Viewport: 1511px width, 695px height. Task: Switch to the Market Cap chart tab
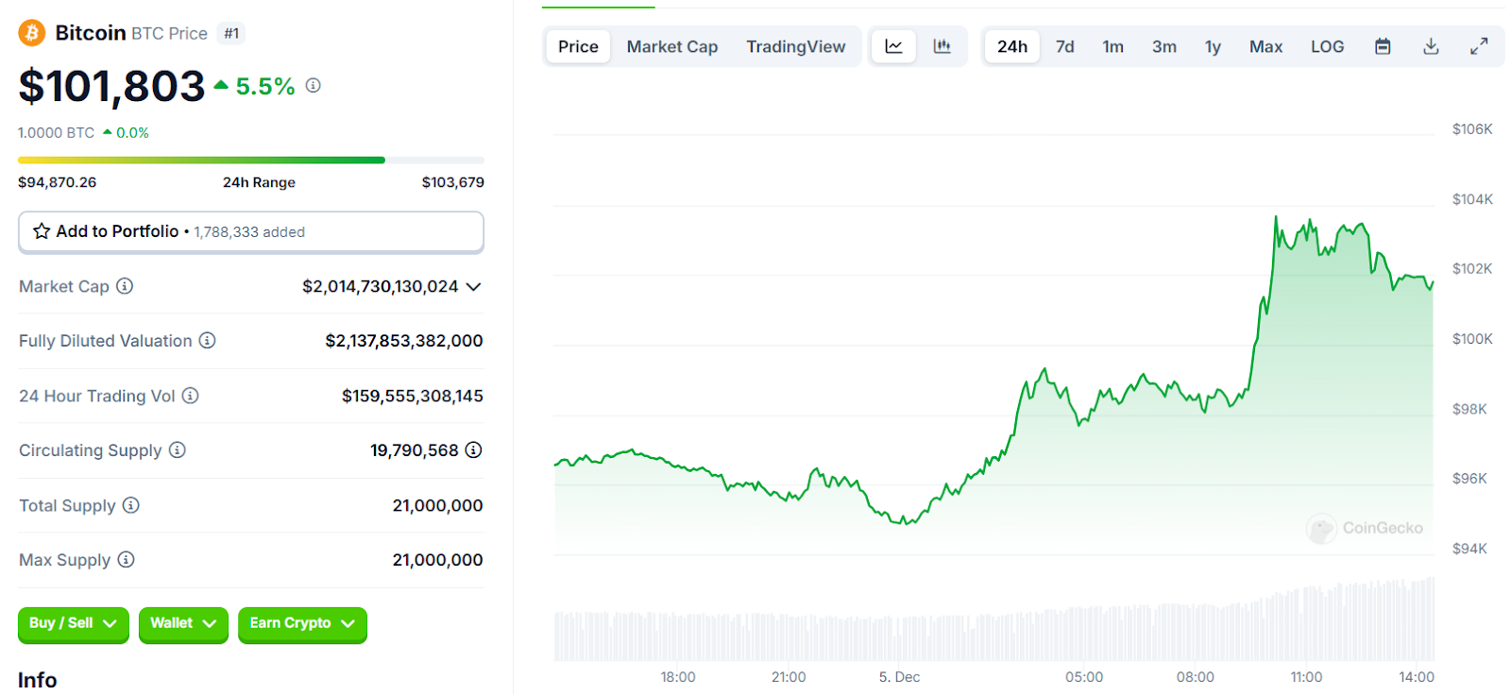click(672, 46)
